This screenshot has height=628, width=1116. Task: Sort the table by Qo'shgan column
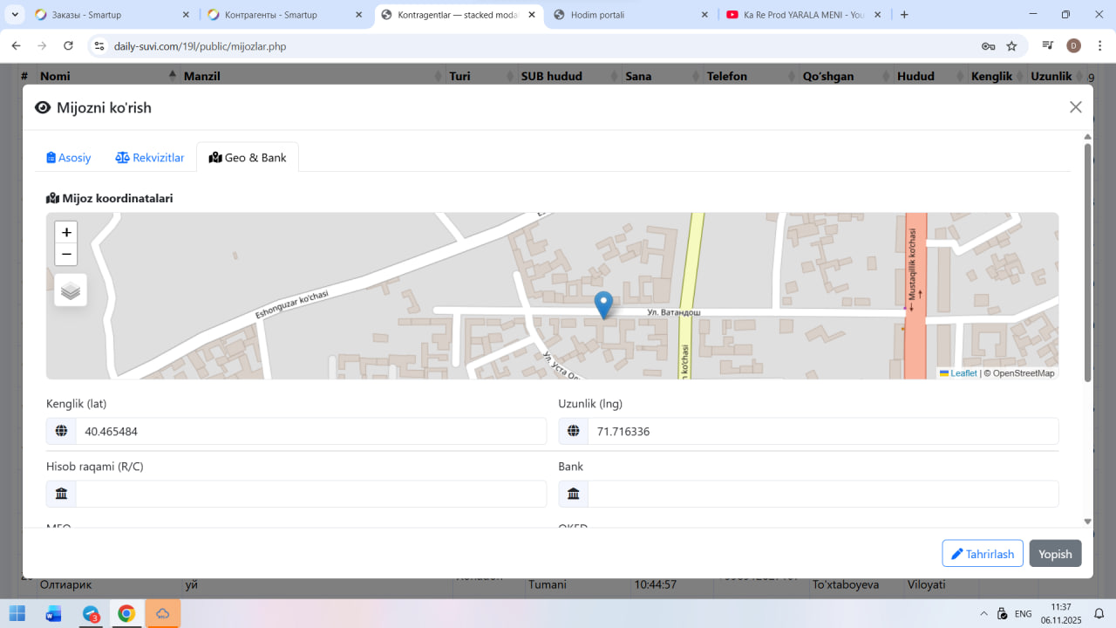(846, 76)
